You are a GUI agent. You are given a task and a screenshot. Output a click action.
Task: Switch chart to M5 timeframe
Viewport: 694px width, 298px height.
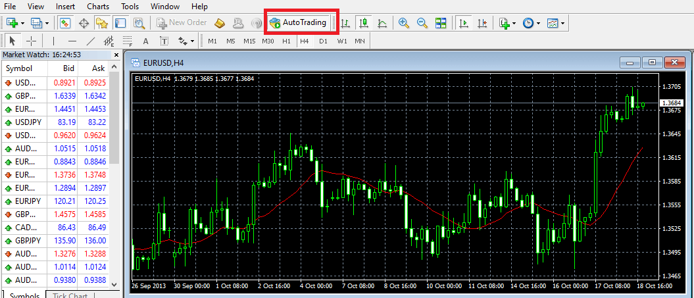231,41
